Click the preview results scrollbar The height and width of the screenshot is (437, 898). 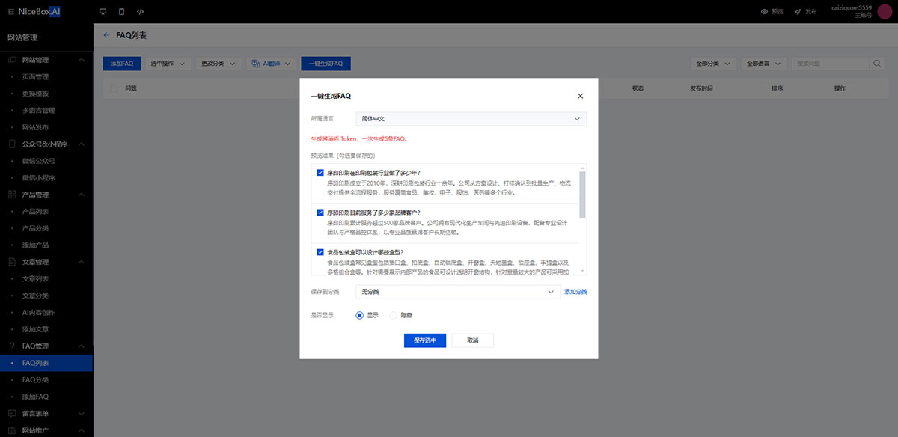[x=582, y=195]
